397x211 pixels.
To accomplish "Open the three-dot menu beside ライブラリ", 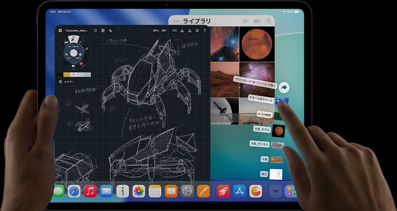I will tap(176, 21).
